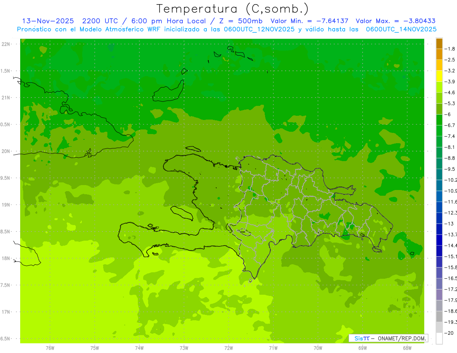Pick the colorbar swatch between -5.3 and -6
Screen dimensions: 457x353
click(x=439, y=109)
